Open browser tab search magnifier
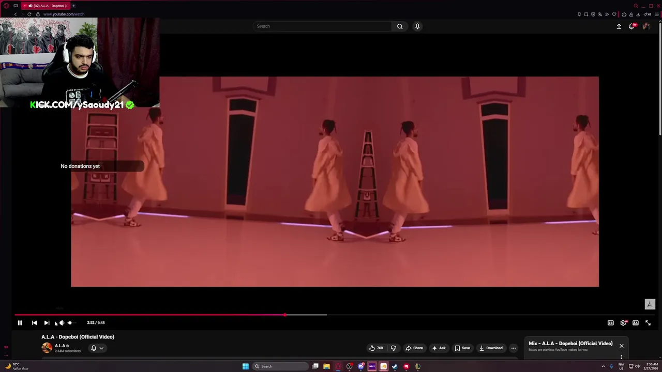This screenshot has height=372, width=662. coord(636,6)
